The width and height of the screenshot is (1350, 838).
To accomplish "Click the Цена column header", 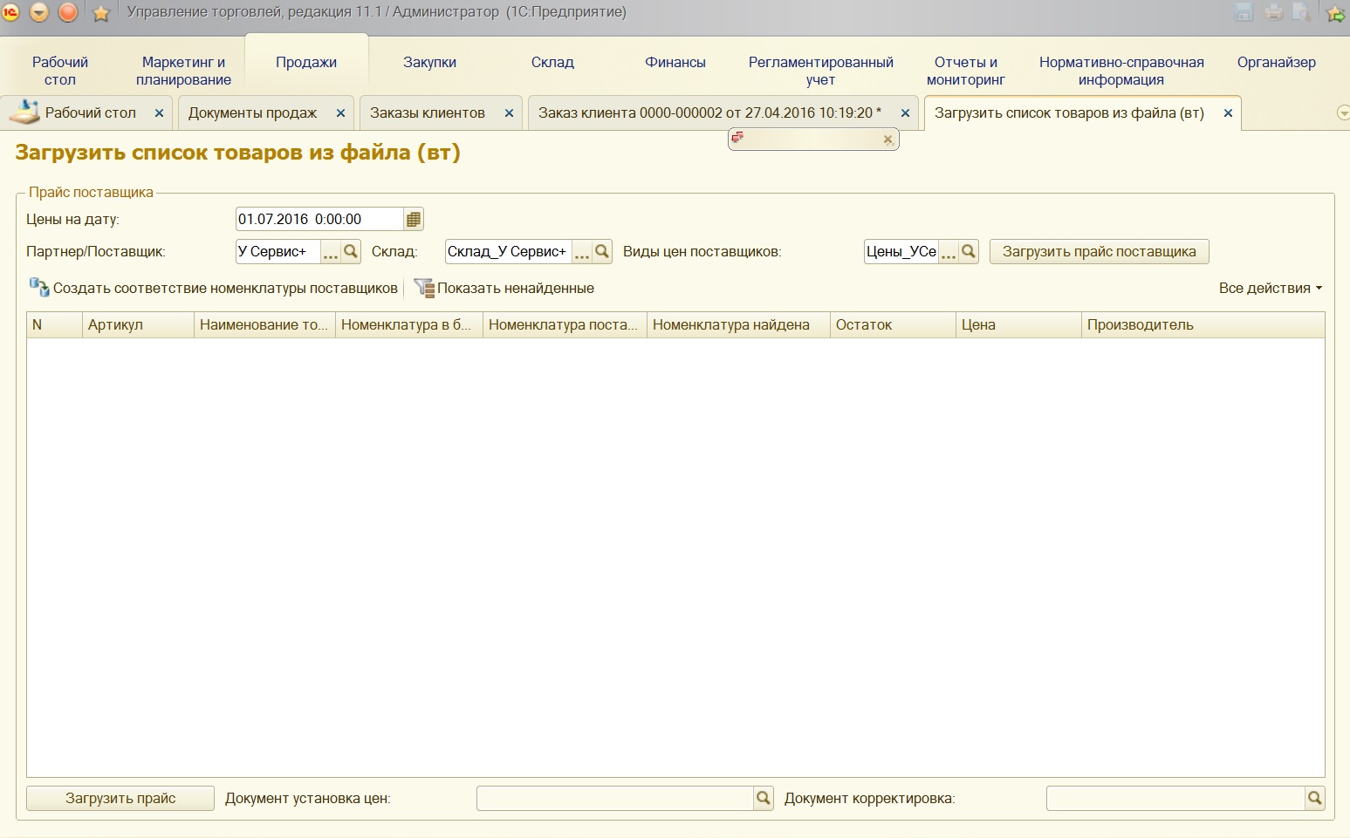I will click(x=1018, y=325).
